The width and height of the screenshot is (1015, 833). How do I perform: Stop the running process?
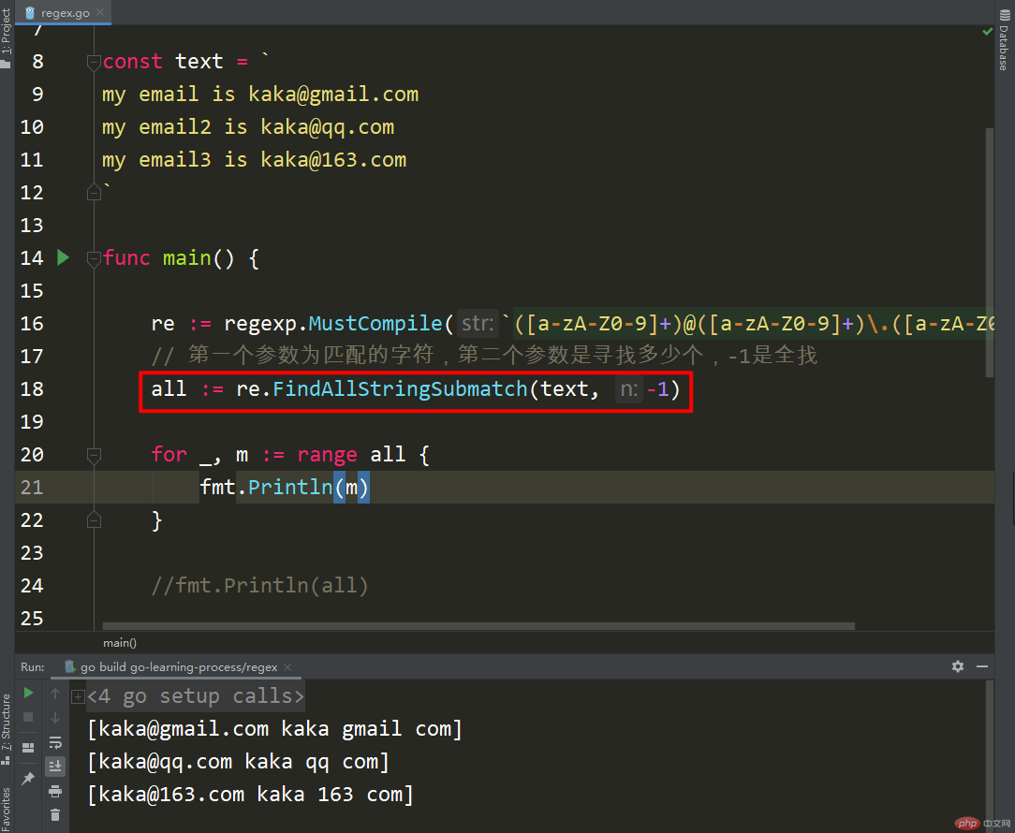click(x=28, y=718)
